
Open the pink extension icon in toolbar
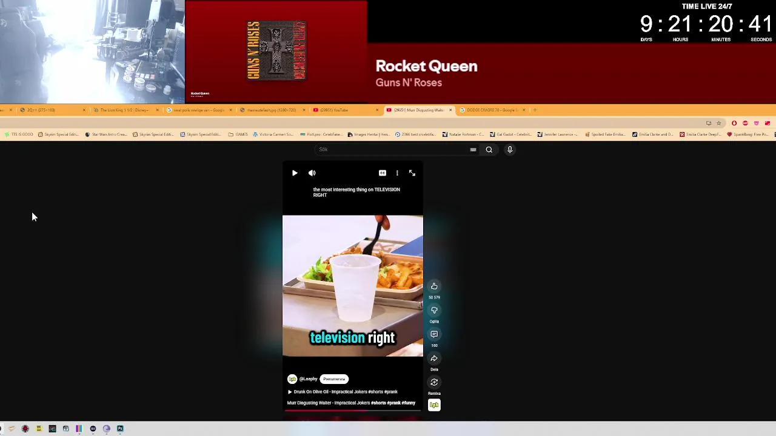(x=756, y=124)
